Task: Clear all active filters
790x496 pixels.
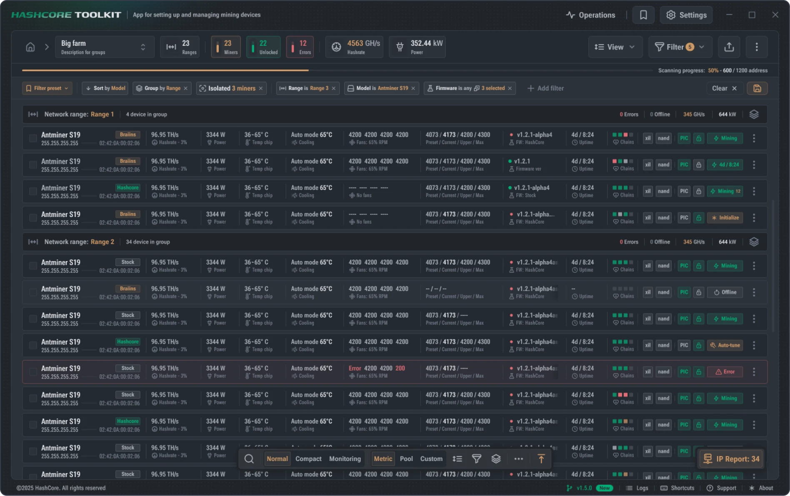Action: [724, 88]
